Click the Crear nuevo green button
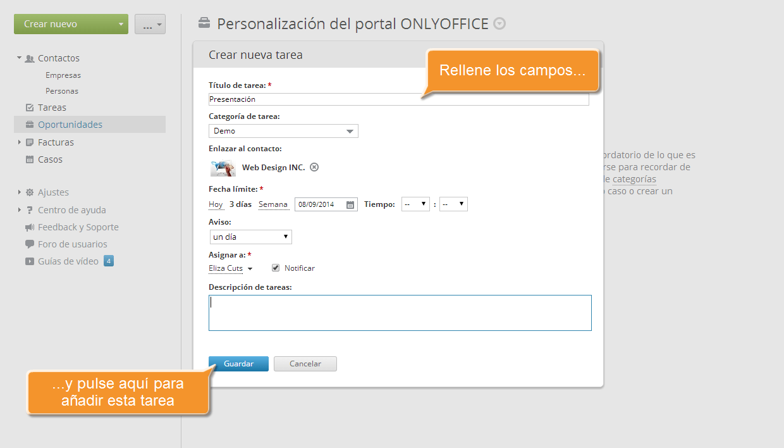The image size is (784, 448). pyautogui.click(x=71, y=24)
